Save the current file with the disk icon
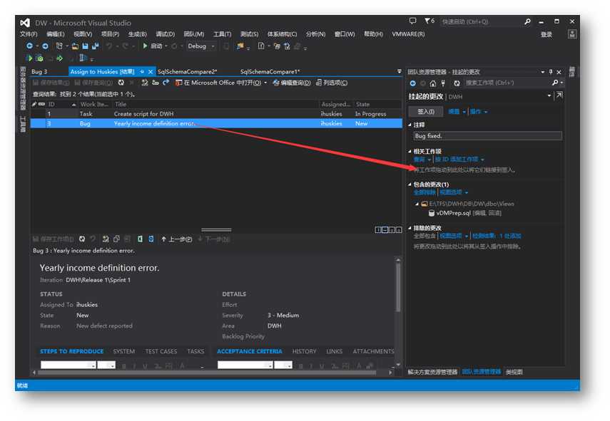The image size is (610, 421). tap(85, 46)
